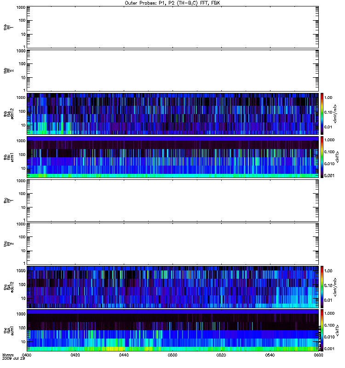Click the 10 y-axis tick of thb fbk scm1 panel
Image resolution: width=345 pixels, height=368 pixels.
pos(23,168)
